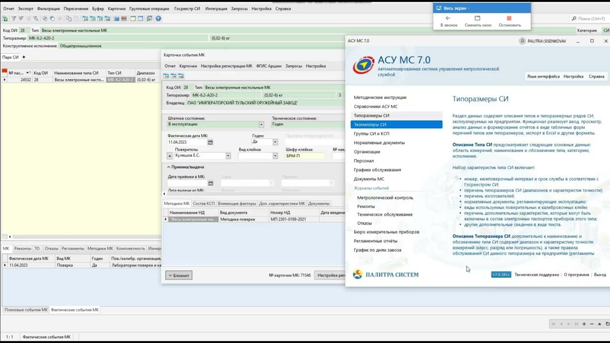The height and width of the screenshot is (343, 610).
Task: Open the Вид клейма dropdown
Action: click(x=275, y=156)
